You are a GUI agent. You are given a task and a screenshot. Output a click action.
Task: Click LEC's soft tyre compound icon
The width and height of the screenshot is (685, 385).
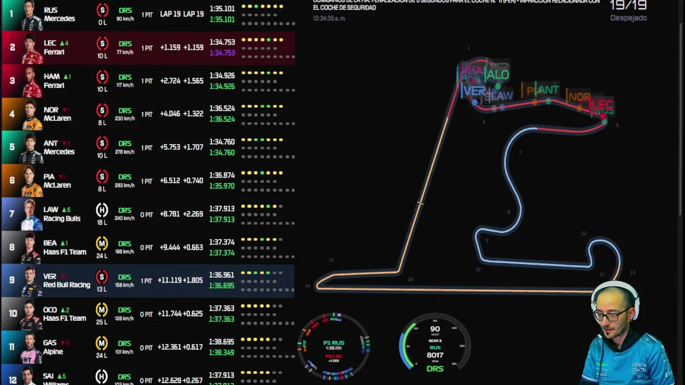102,44
